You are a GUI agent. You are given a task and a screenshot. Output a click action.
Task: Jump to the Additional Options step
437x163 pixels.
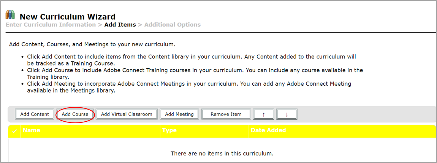tap(173, 25)
